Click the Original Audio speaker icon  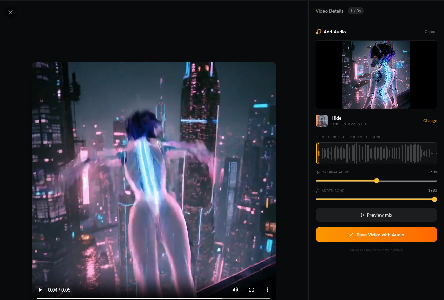[318, 172]
